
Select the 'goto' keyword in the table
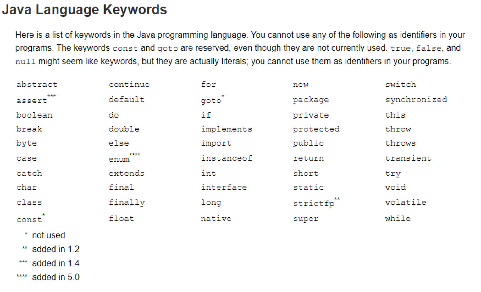pos(211,101)
